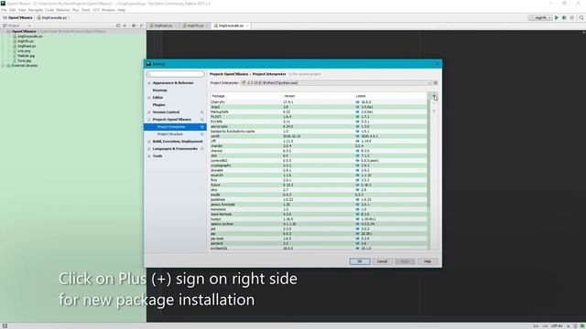
Task: Expand Appearance & Behavior settings
Action: (x=149, y=83)
